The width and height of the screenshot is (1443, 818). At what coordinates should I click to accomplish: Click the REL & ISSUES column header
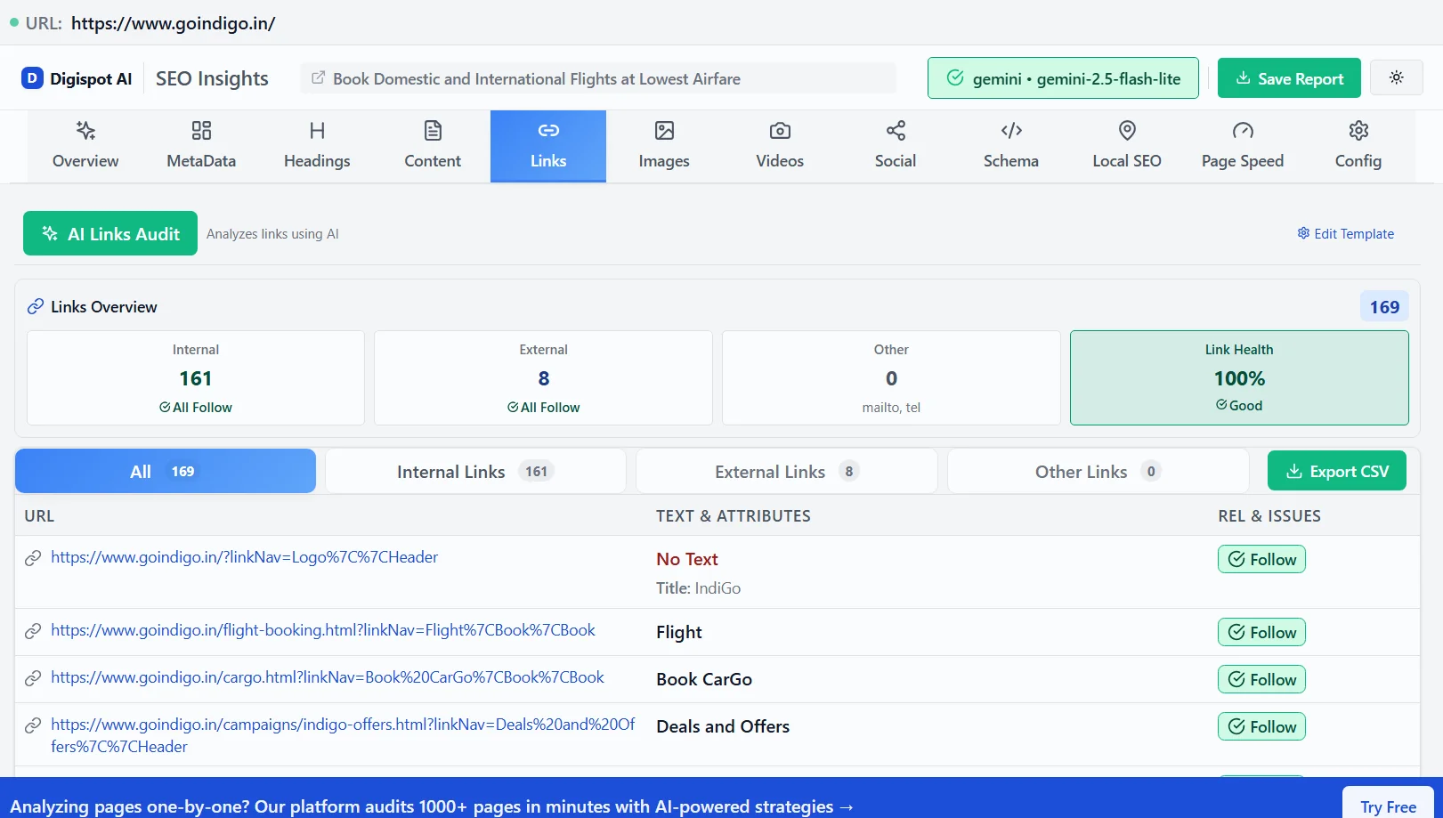tap(1269, 516)
